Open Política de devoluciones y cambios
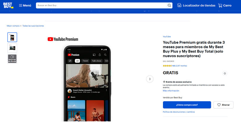 click(x=179, y=112)
